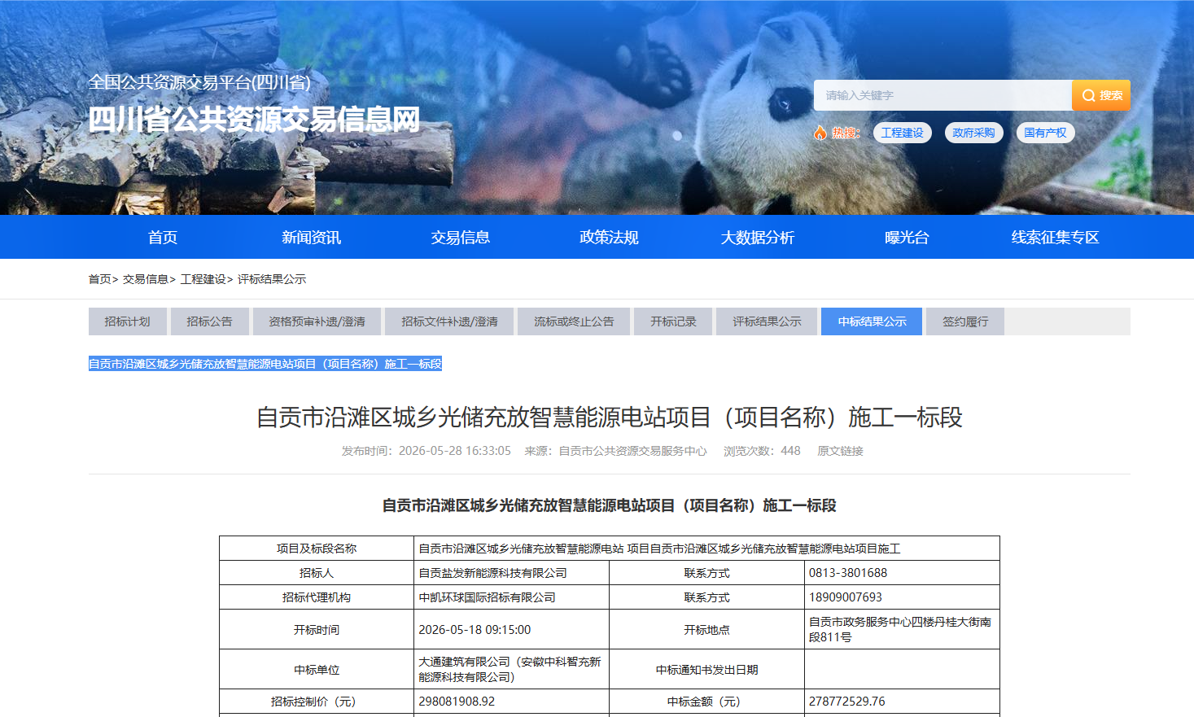Switch to the 开标记录 tab

[673, 321]
